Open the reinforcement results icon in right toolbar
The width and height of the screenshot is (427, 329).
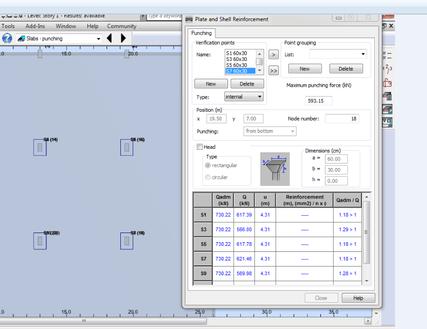tap(387, 122)
